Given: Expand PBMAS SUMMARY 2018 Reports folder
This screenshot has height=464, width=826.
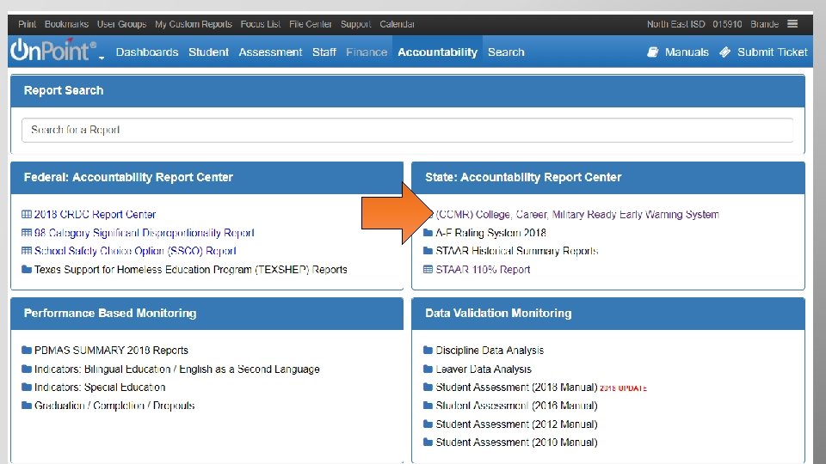Looking at the screenshot, I should click(111, 350).
